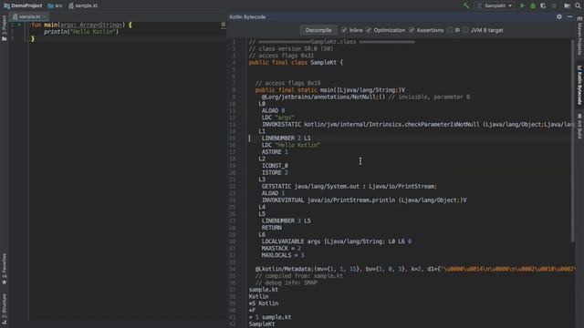
Task: Click the @Lkotlin/Metadata annotation line
Action: tap(415, 269)
